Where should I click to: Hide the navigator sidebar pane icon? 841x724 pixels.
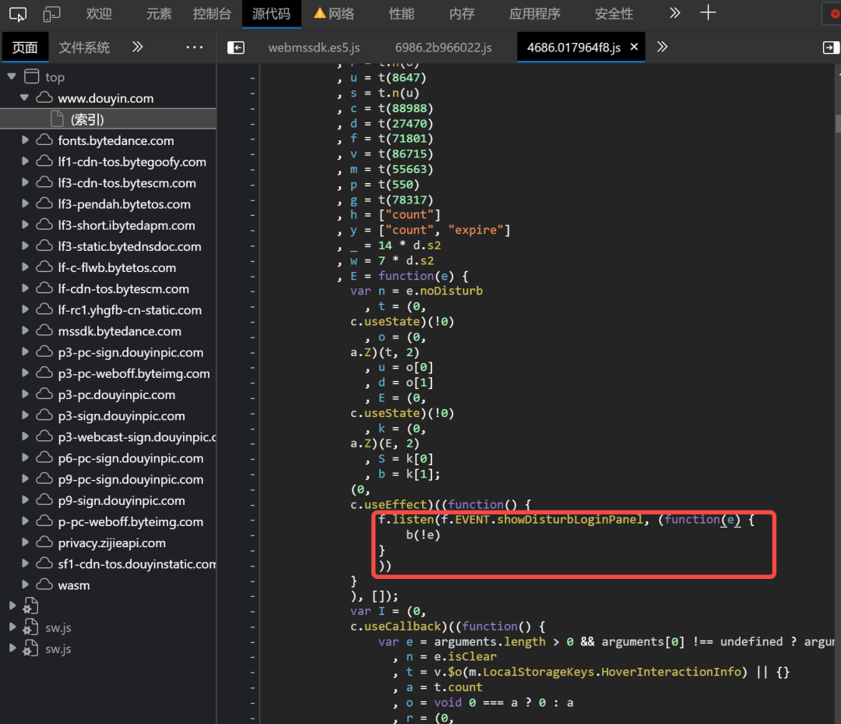pos(235,48)
